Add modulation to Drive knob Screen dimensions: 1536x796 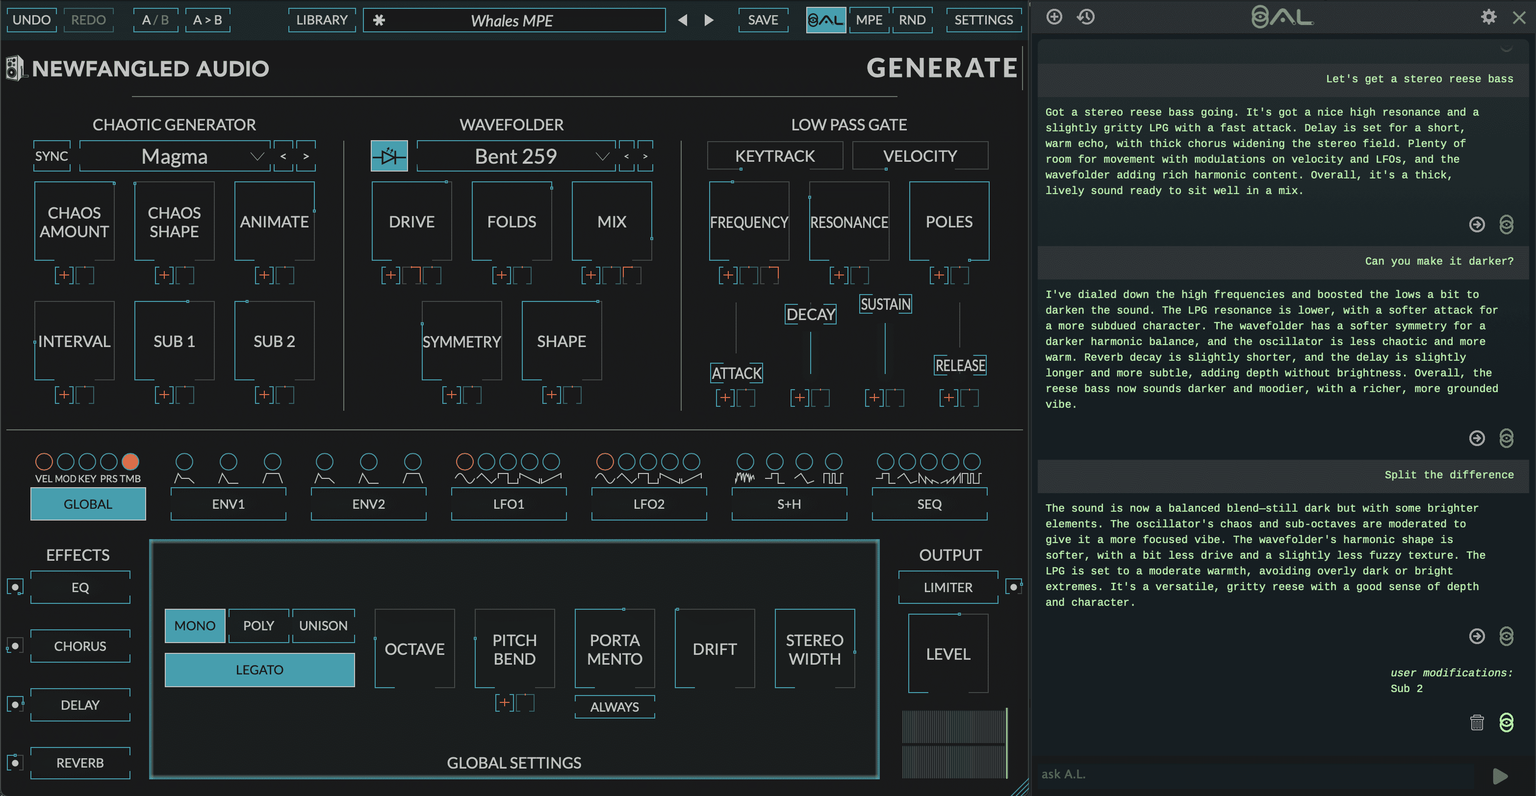pos(390,275)
